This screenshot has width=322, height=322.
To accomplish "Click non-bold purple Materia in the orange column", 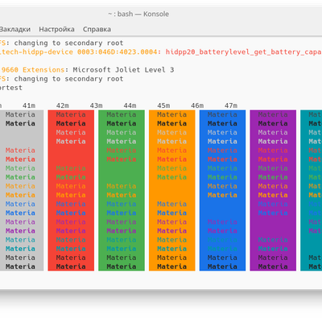I will 171,222.
